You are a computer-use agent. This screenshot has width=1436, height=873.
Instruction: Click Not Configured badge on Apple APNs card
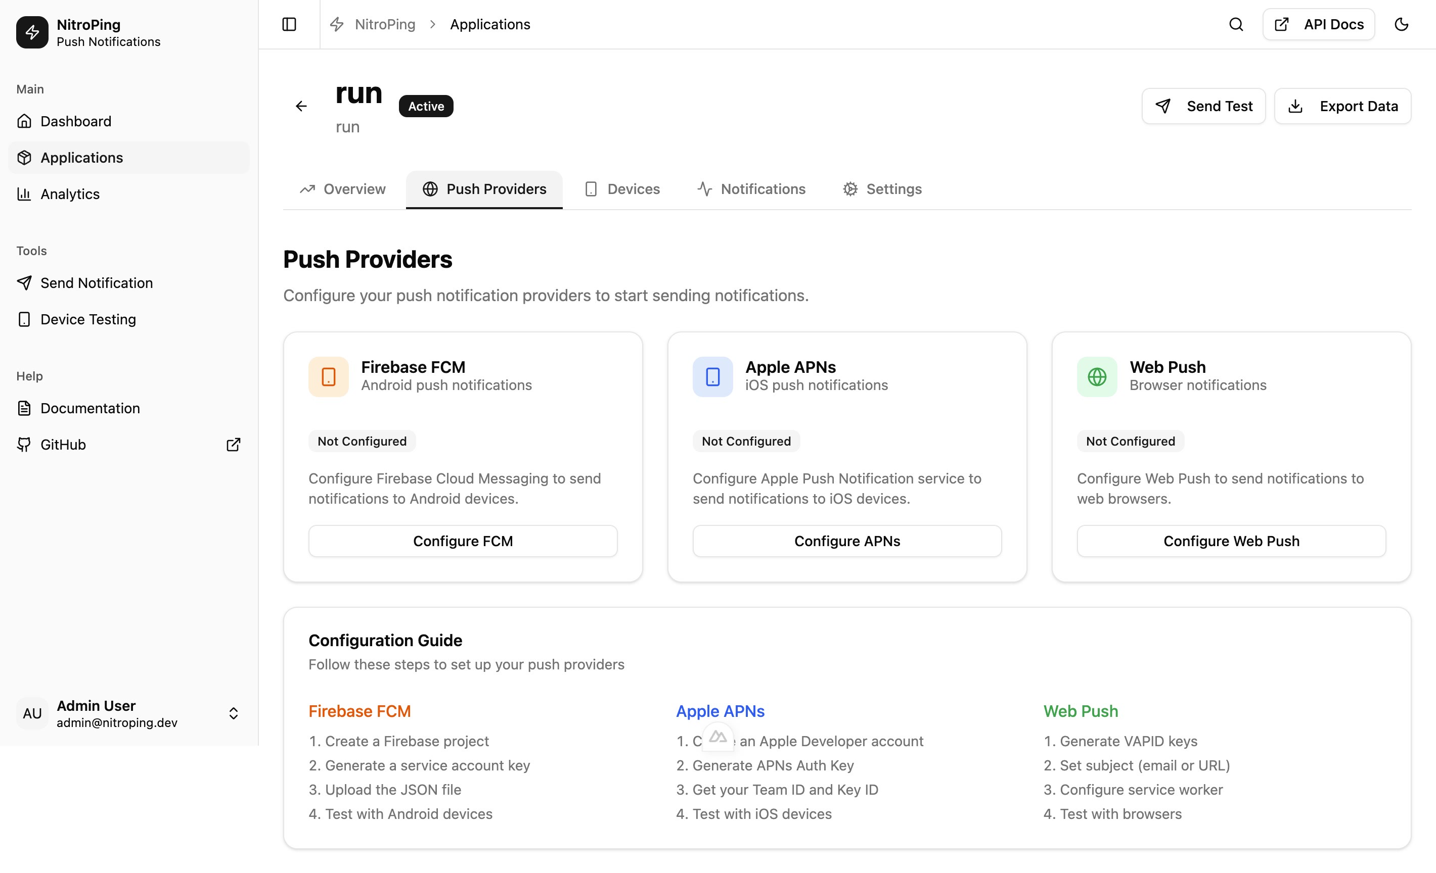tap(746, 442)
